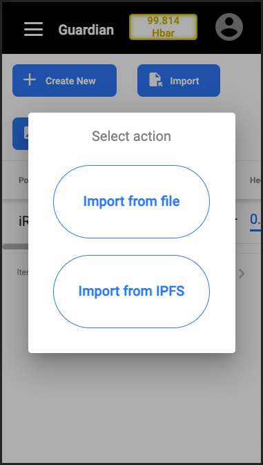263x465 pixels.
Task: Click the 99.814 Hbar balance badge
Action: [x=163, y=27]
